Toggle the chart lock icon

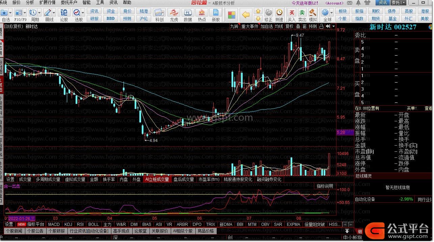coord(321,26)
